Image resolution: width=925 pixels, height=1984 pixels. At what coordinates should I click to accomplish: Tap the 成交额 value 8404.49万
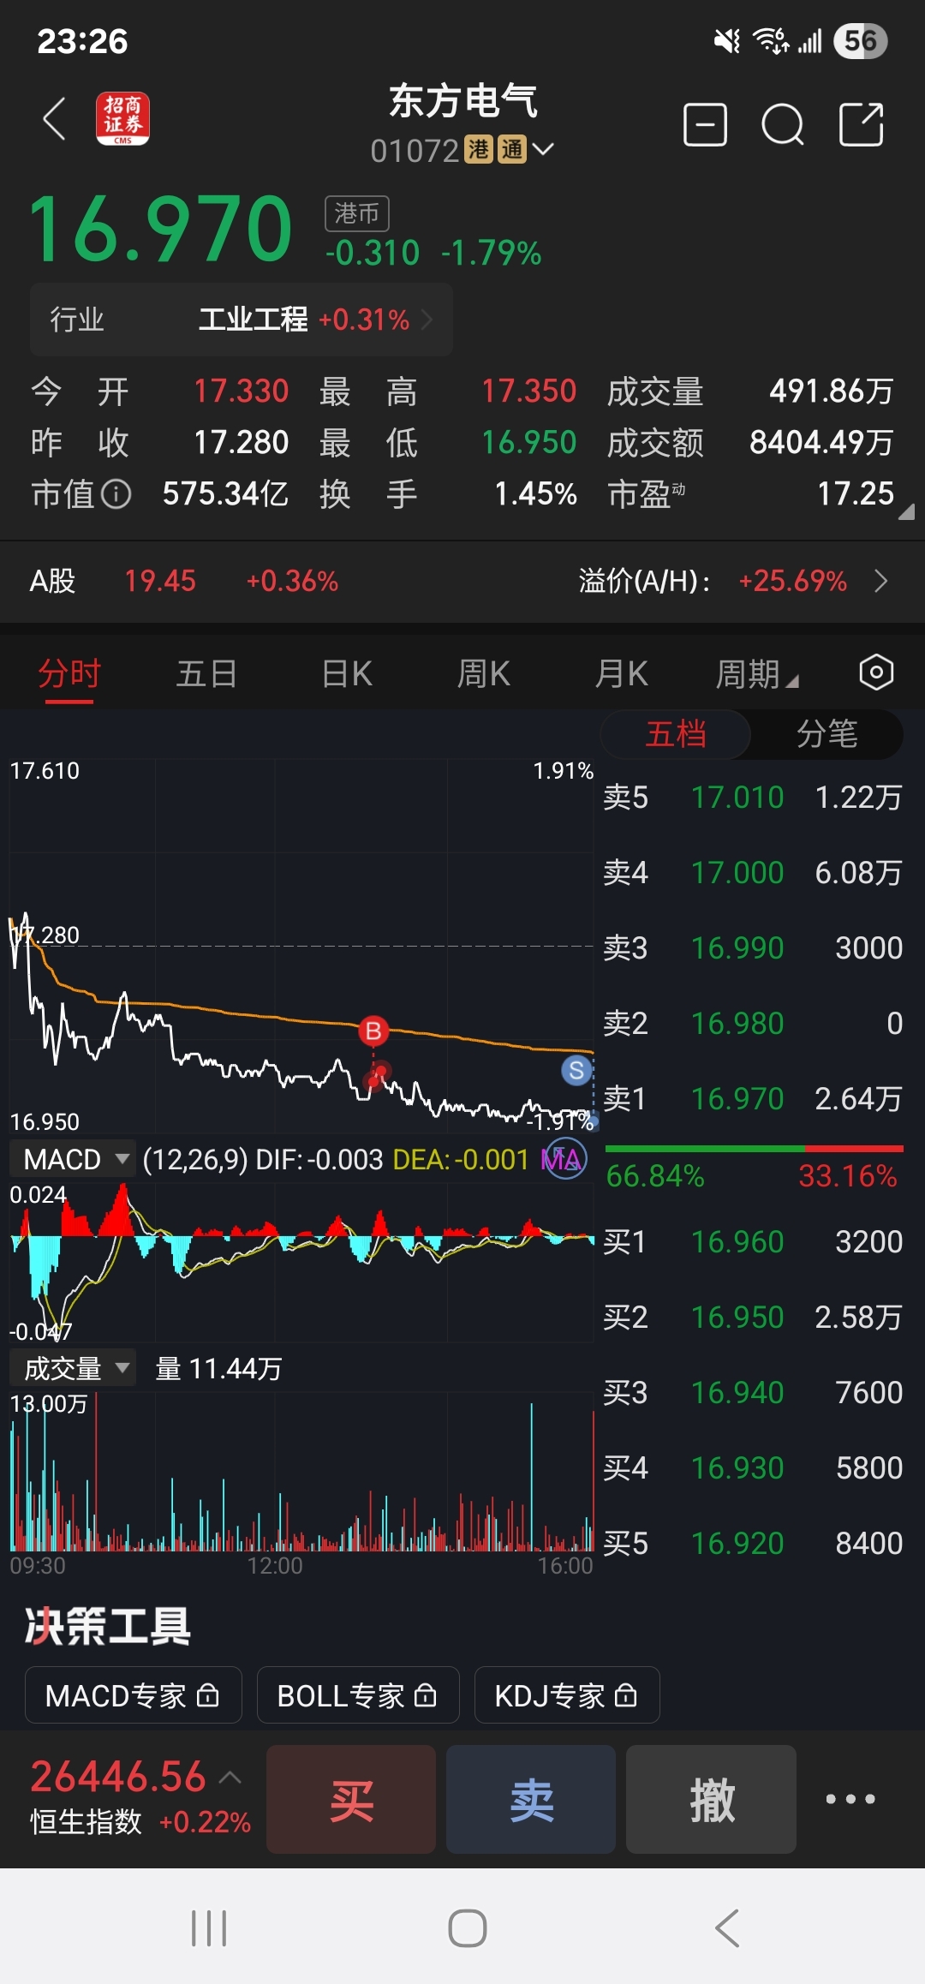(x=821, y=442)
